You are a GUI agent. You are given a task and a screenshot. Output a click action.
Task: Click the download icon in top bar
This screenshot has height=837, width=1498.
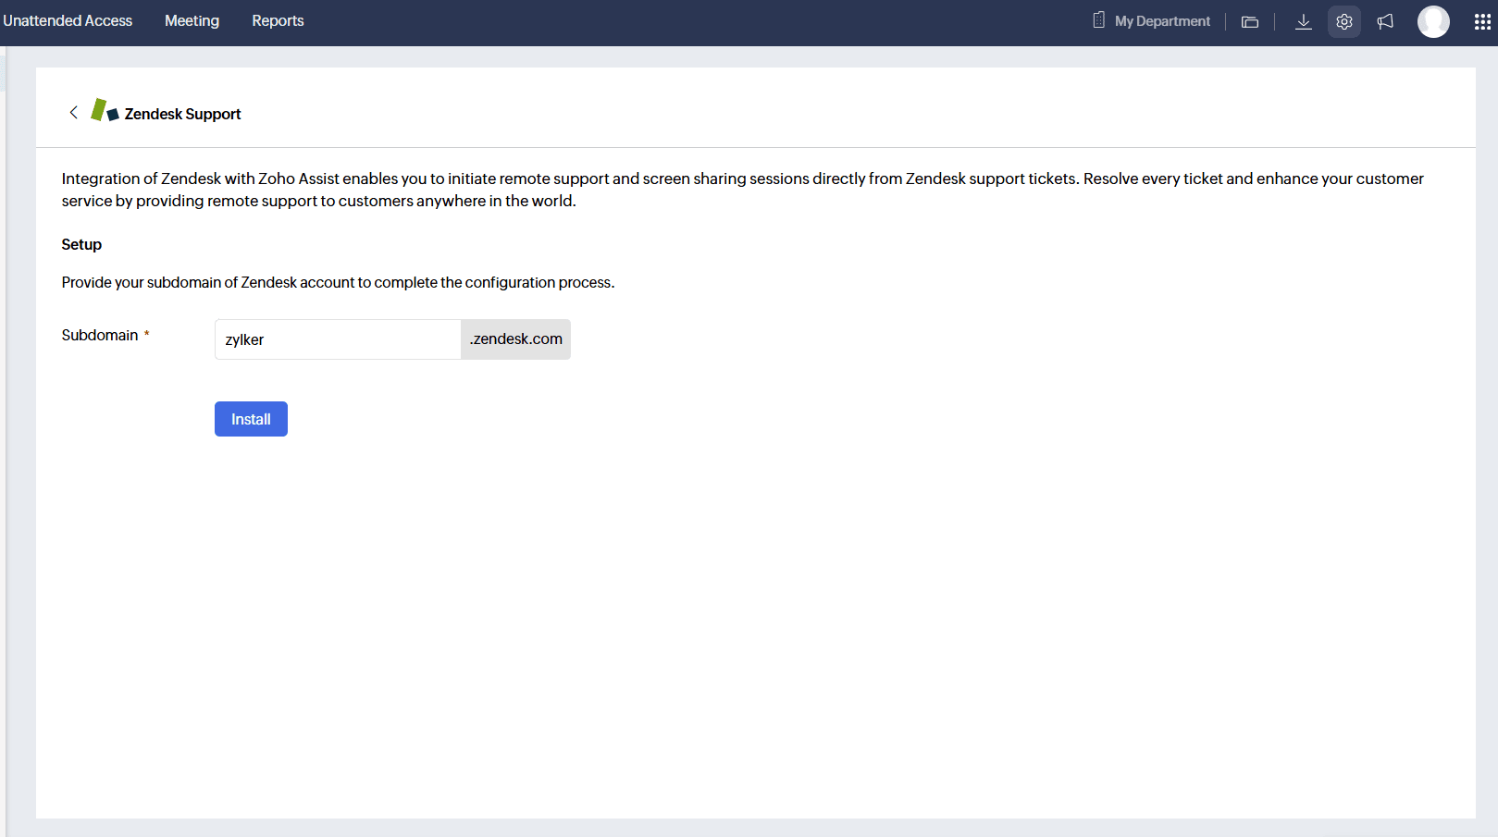coord(1303,21)
